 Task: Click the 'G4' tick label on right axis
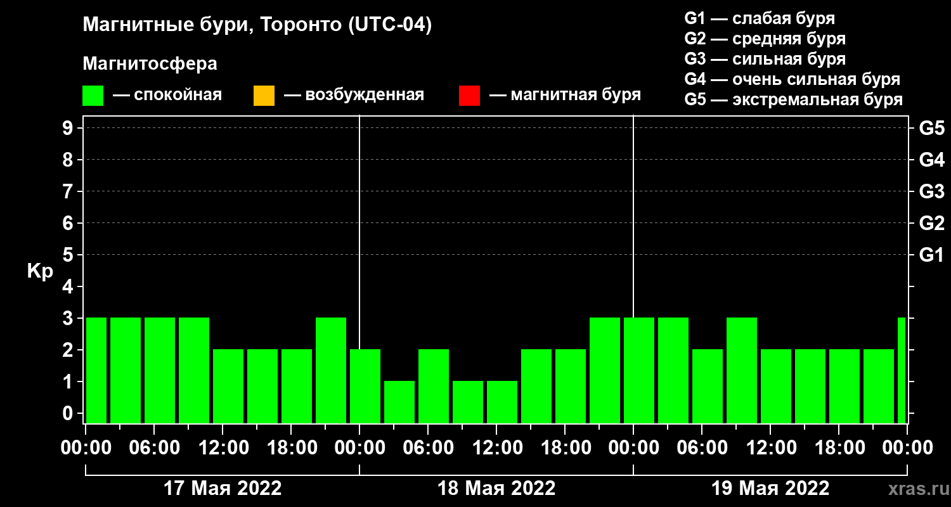tap(931, 160)
